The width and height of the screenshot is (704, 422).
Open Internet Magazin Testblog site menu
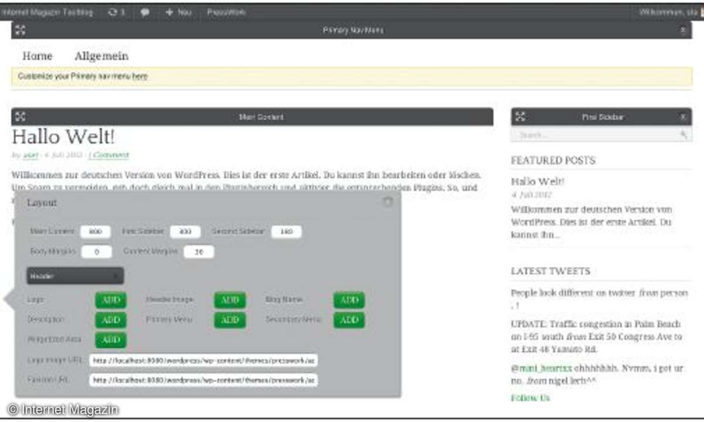47,12
